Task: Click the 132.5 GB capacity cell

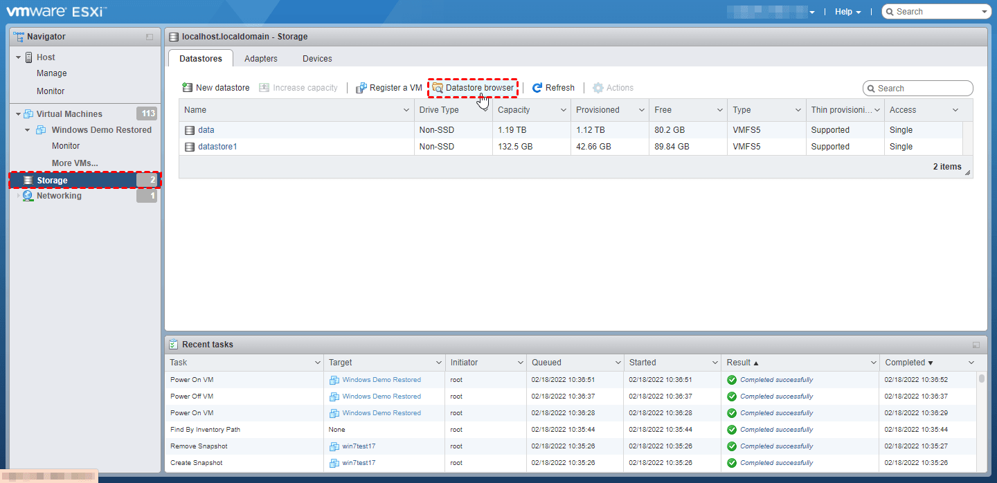Action: [514, 147]
